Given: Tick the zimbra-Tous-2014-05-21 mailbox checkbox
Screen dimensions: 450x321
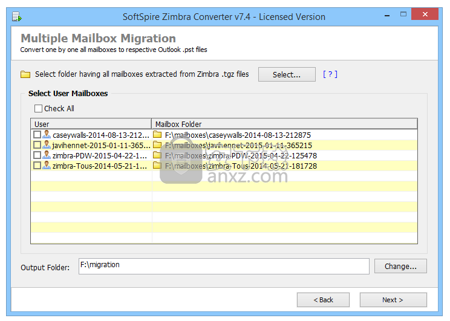Looking at the screenshot, I should click(37, 166).
